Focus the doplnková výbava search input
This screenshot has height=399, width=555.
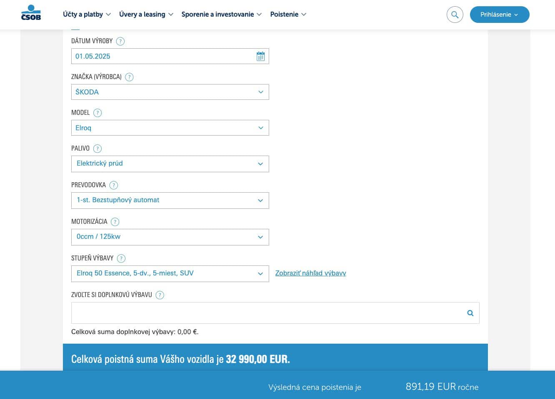pos(275,313)
